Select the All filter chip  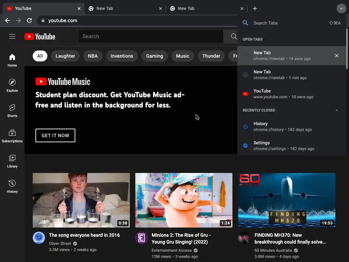click(40, 56)
